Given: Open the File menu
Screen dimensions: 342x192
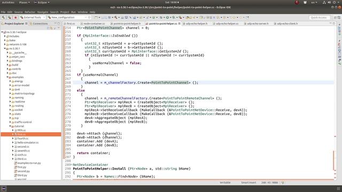Looking at the screenshot, I should click(3, 12).
